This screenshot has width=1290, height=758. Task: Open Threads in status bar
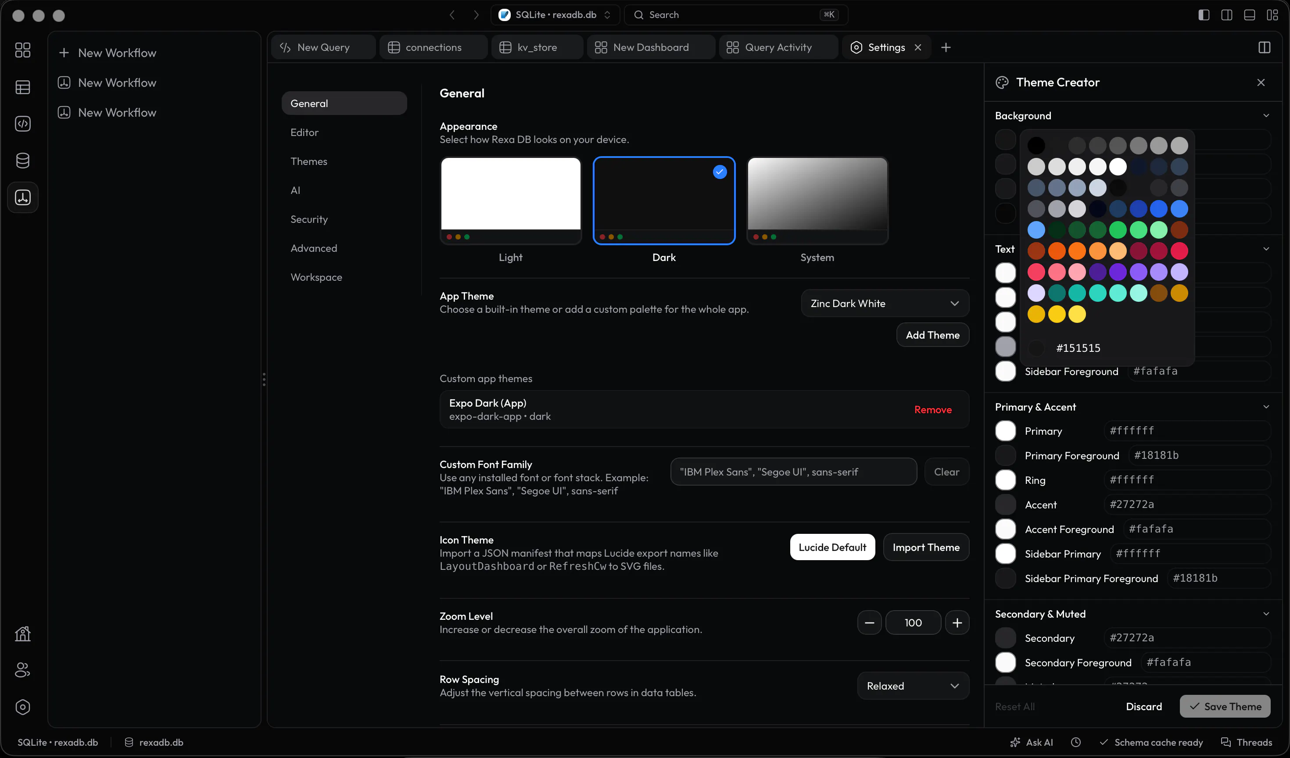(x=1246, y=742)
